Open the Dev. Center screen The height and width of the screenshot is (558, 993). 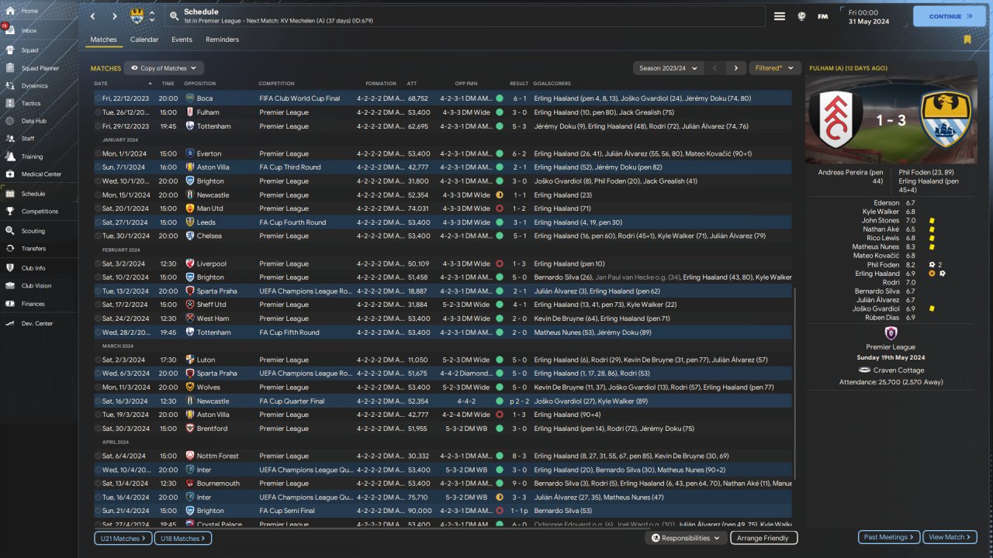pyautogui.click(x=39, y=323)
